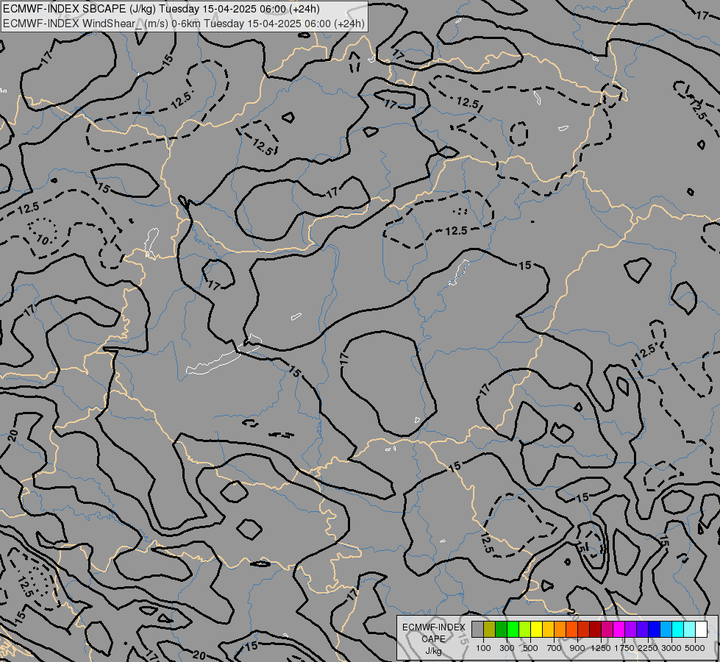
Task: Click the 1750 value under the legend
Action: point(624,648)
